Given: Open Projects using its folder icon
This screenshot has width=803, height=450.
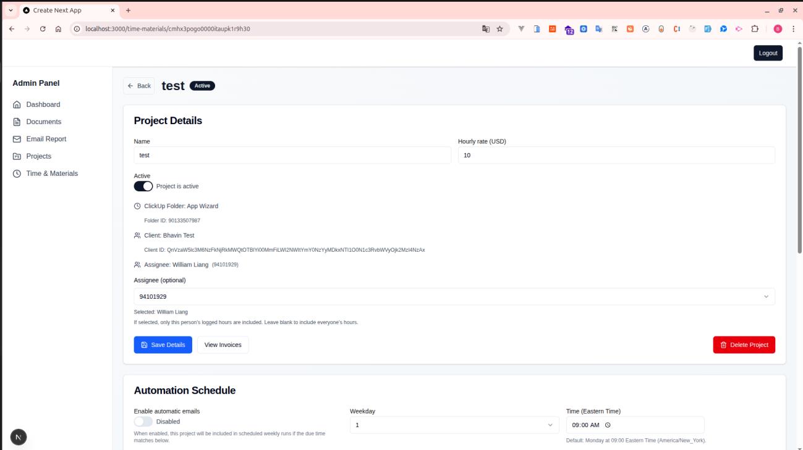Looking at the screenshot, I should (x=17, y=156).
